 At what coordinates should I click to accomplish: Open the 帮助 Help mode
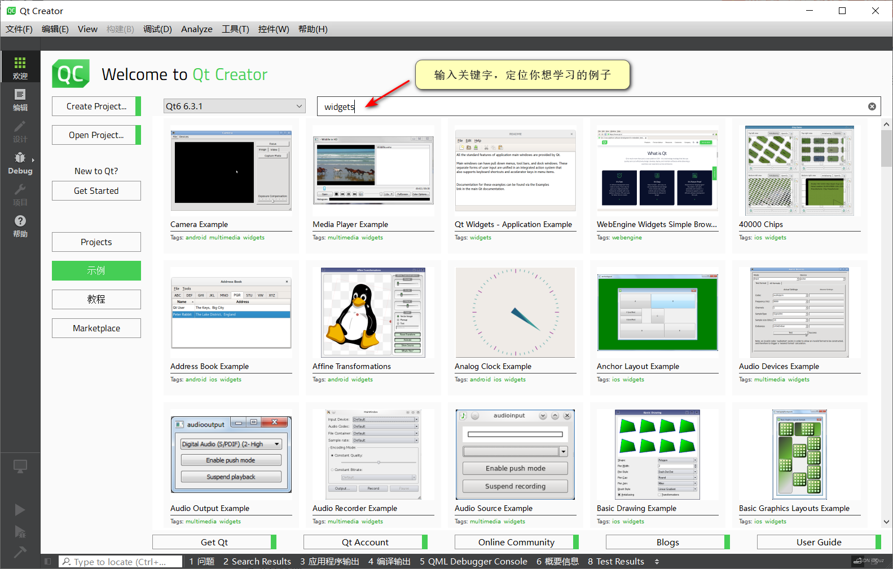pos(20,225)
